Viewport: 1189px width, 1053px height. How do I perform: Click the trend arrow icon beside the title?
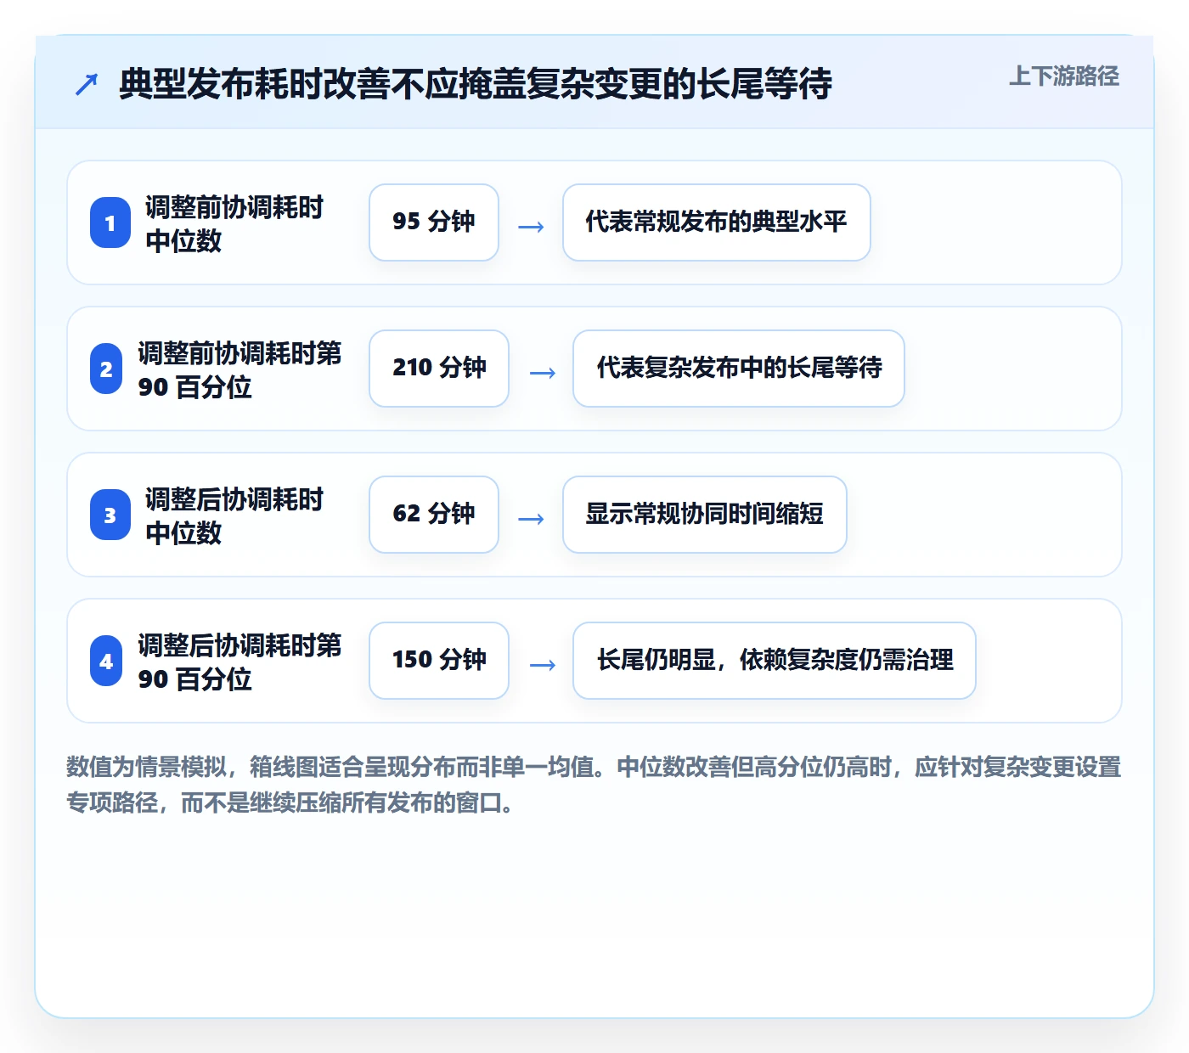pyautogui.click(x=87, y=84)
